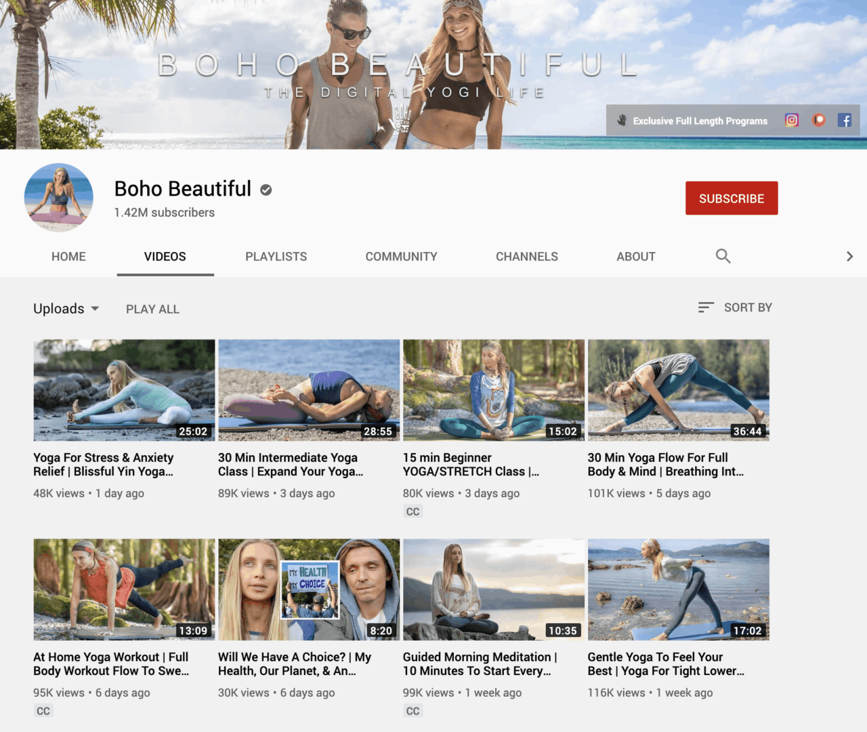Open the Exclusive Full Length Programs link
This screenshot has width=867, height=732.
(700, 121)
